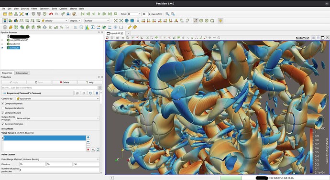Select the Protractor angle tool
The image size is (330, 180).
click(135, 27)
